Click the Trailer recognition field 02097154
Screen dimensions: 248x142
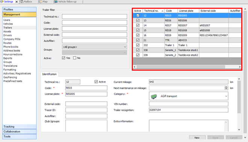click(189, 110)
